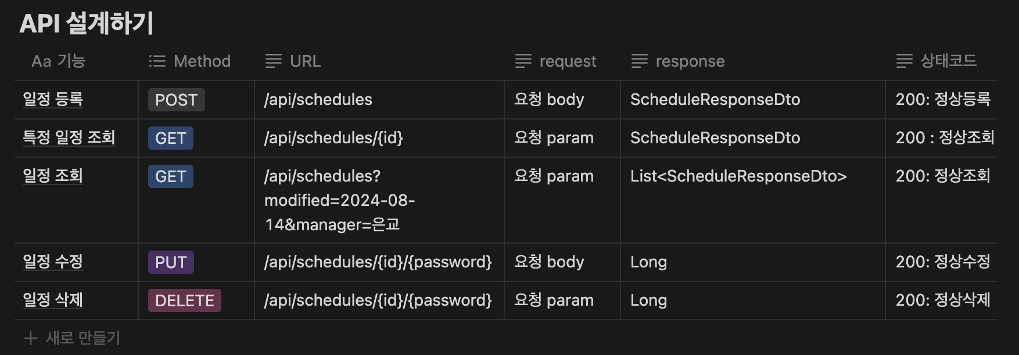The width and height of the screenshot is (1019, 355).
Task: Select the POST method tag
Action: pos(177,100)
